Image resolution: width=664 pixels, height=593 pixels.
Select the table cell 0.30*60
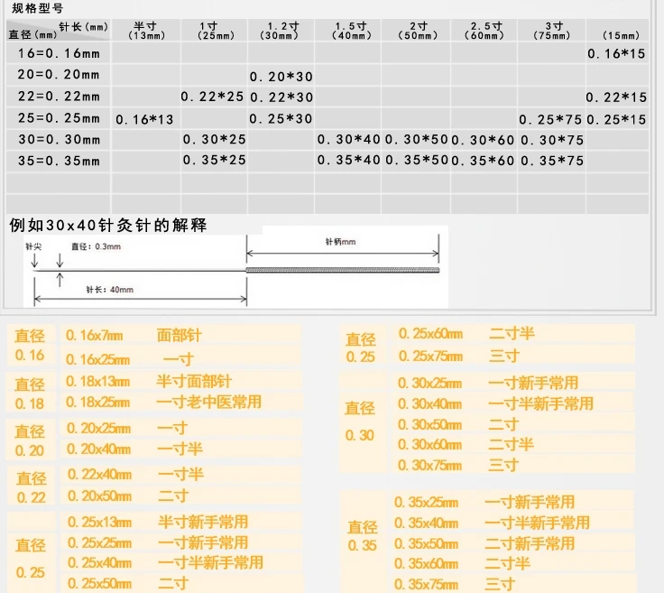483,140
